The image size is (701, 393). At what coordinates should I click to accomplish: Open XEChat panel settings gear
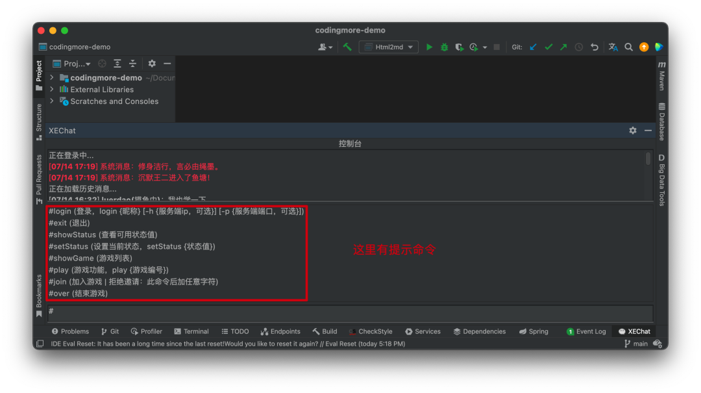coord(632,131)
